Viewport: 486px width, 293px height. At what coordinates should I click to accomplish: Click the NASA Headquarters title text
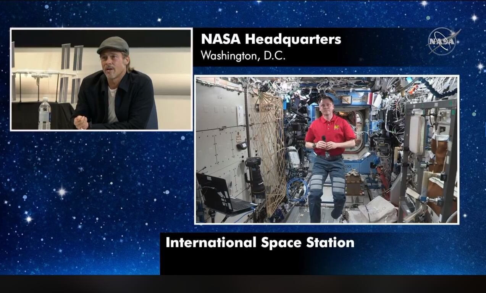pyautogui.click(x=271, y=39)
